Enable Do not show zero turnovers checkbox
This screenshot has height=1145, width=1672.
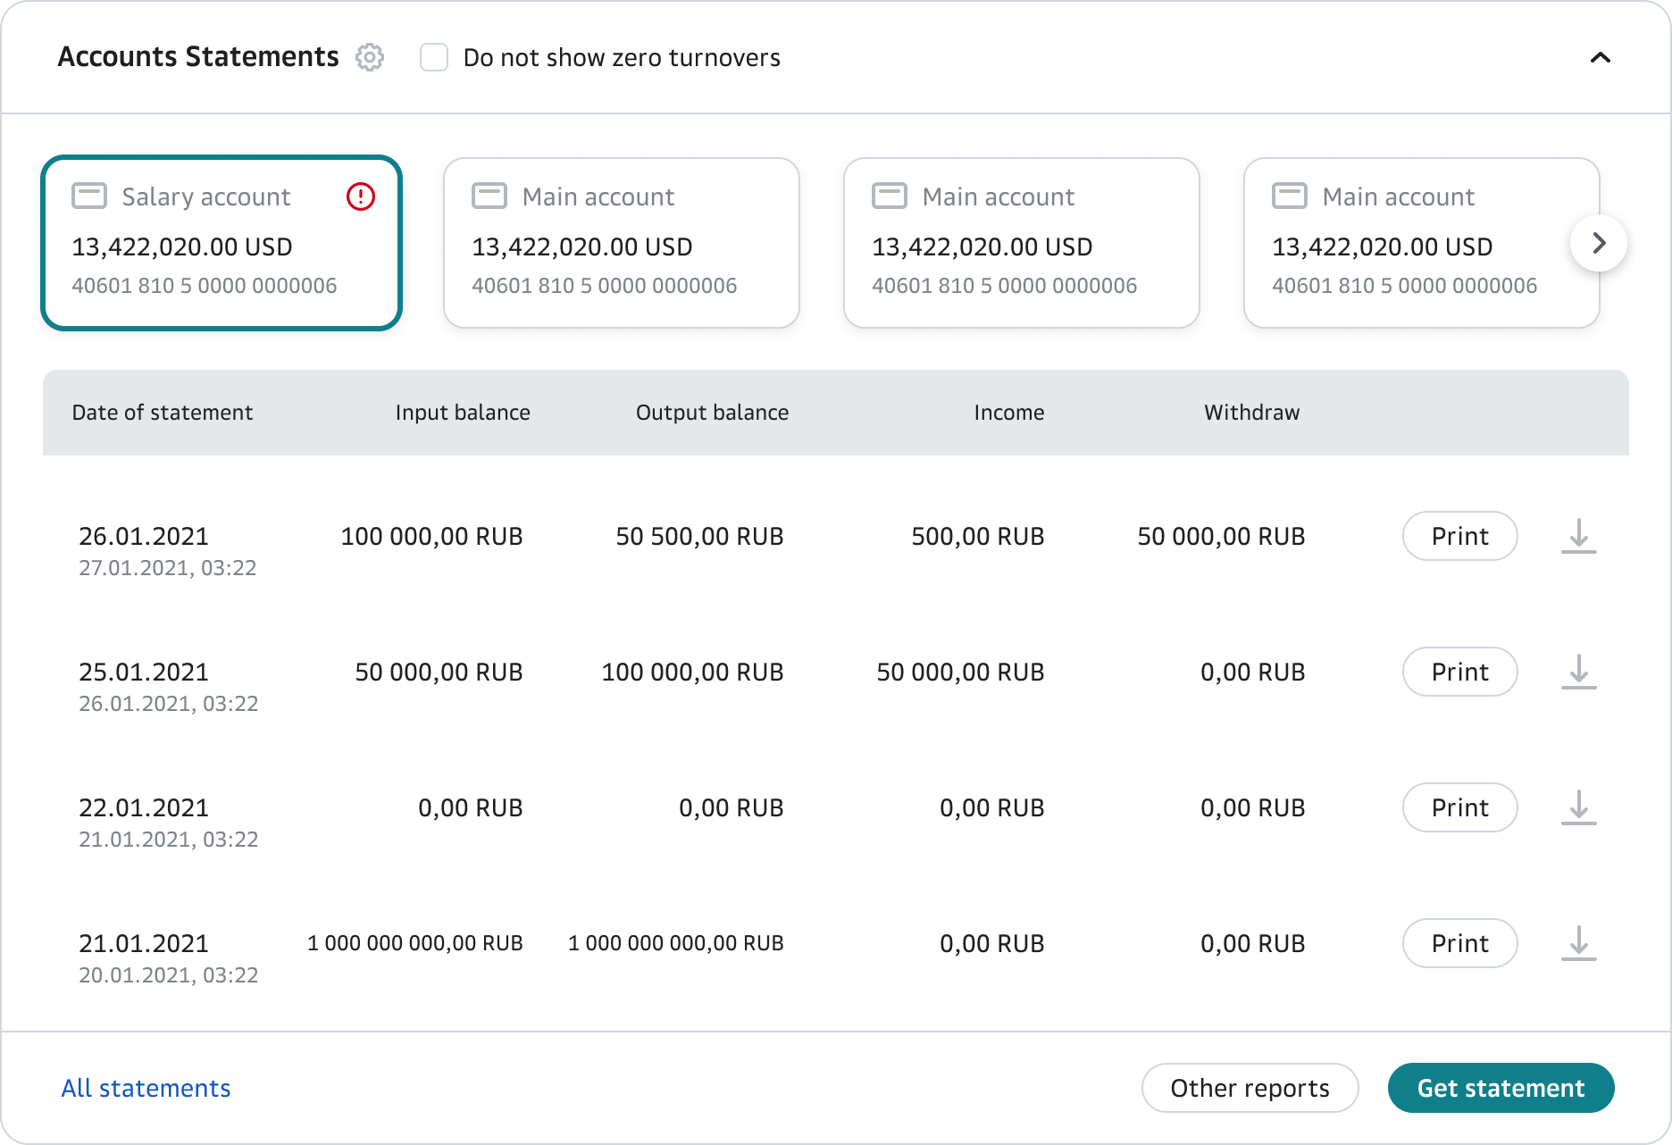tap(434, 57)
